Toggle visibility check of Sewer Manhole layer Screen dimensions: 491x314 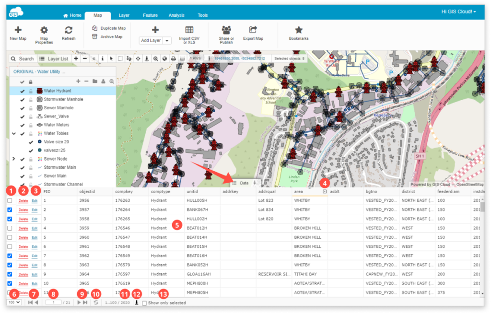[22, 108]
